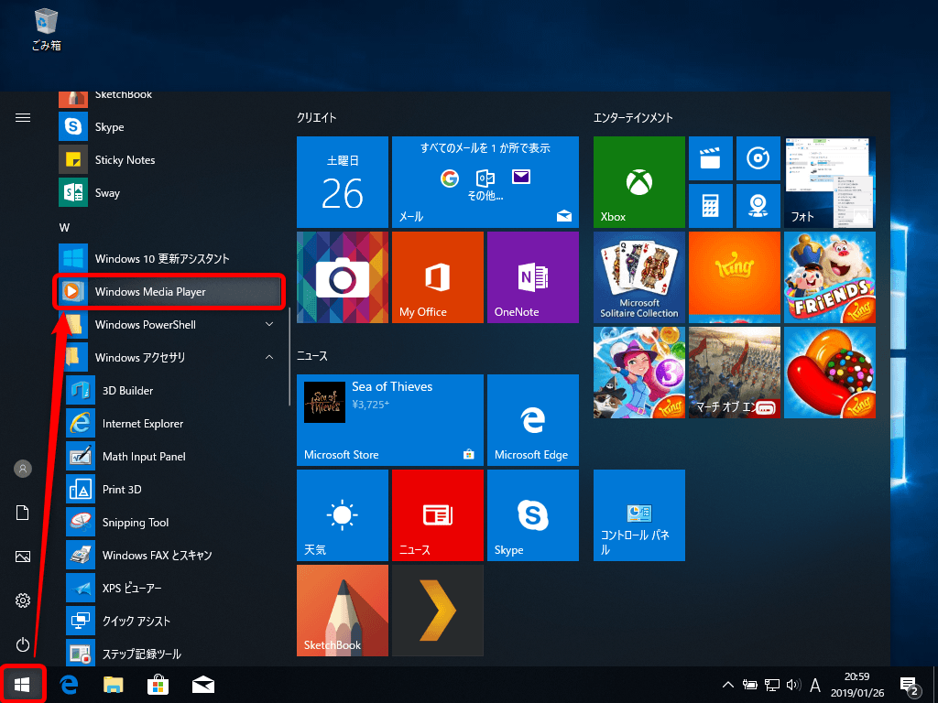Launch OneNote from its tile
Image resolution: width=938 pixels, height=703 pixels.
coord(532,276)
